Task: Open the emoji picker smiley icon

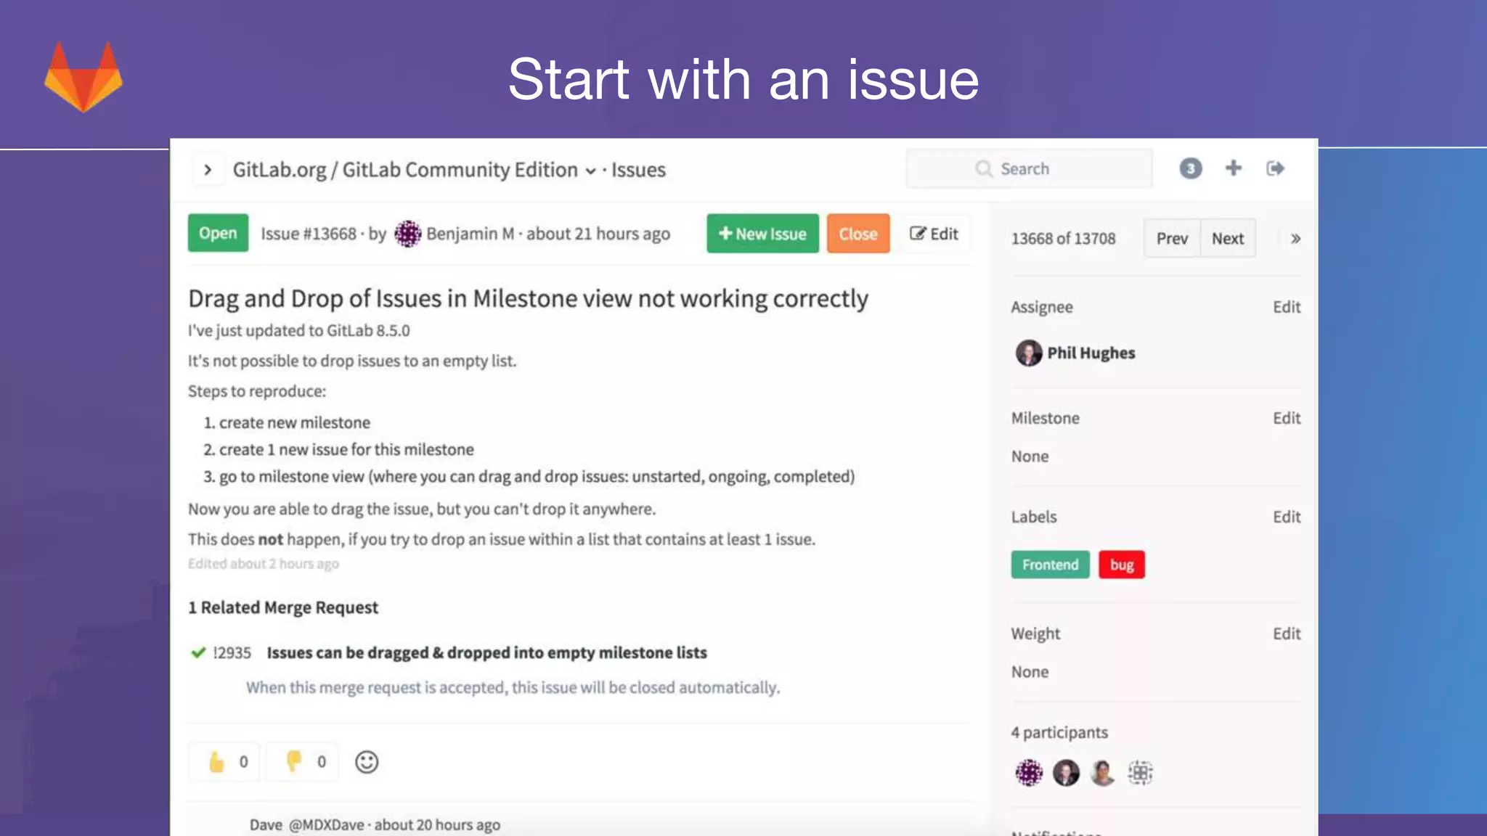Action: pyautogui.click(x=367, y=762)
